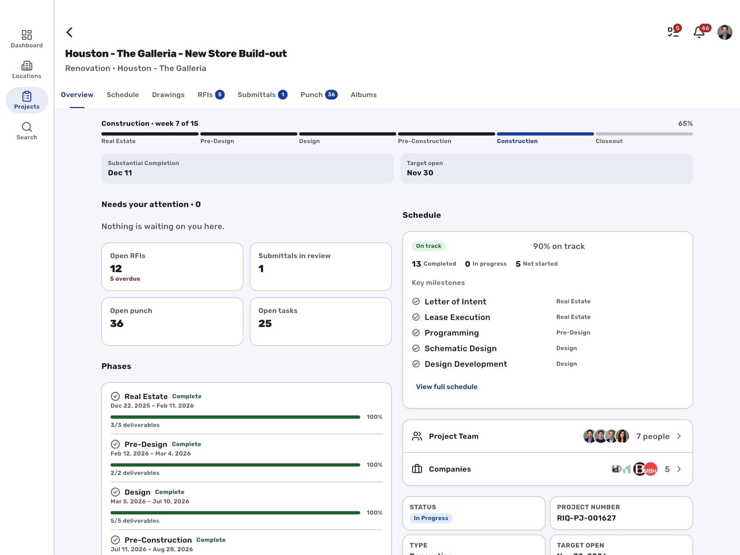
Task: Click the Schematic Design check icon
Action: pos(416,348)
